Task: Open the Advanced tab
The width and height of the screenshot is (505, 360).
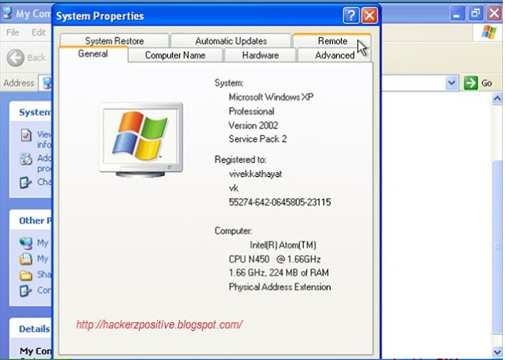Action: tap(335, 55)
